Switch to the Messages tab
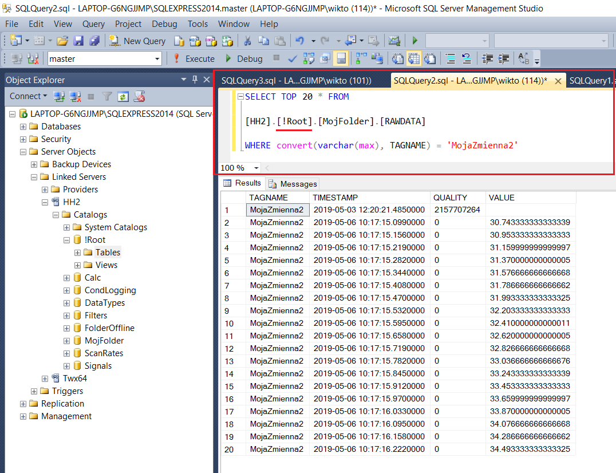The image size is (616, 473). pyautogui.click(x=292, y=183)
